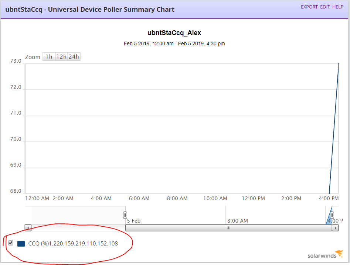This screenshot has height=265, width=350.
Task: Uncheck the CCQ (%) series checkbox
Action: pos(11,243)
